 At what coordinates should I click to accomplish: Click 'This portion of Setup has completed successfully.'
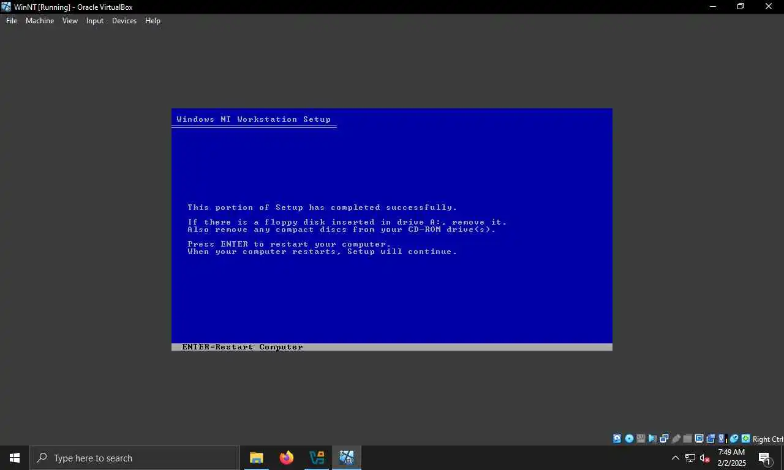click(322, 207)
